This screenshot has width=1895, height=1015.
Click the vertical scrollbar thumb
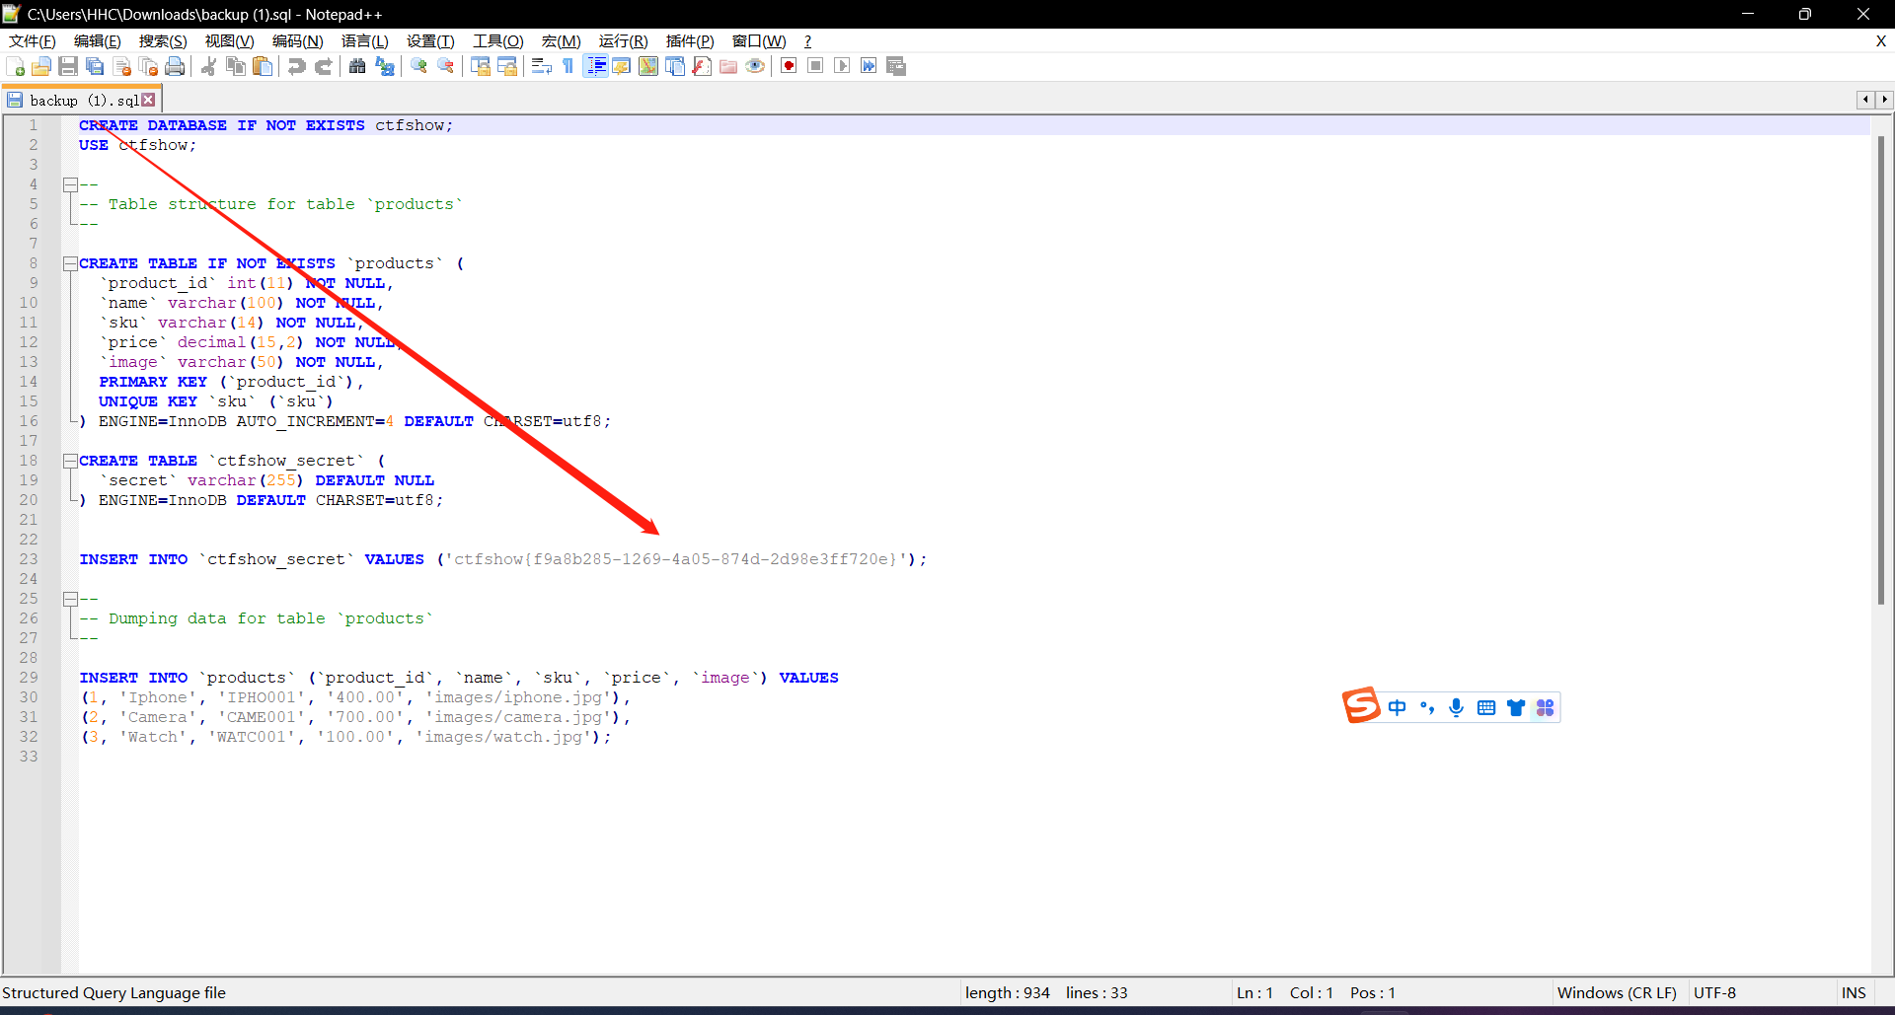tap(1881, 370)
